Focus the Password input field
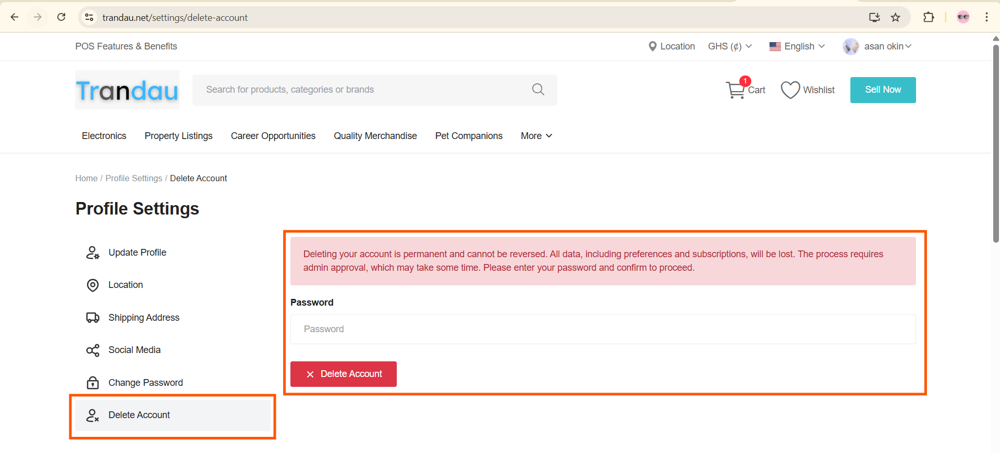This screenshot has height=453, width=1000. (x=603, y=329)
